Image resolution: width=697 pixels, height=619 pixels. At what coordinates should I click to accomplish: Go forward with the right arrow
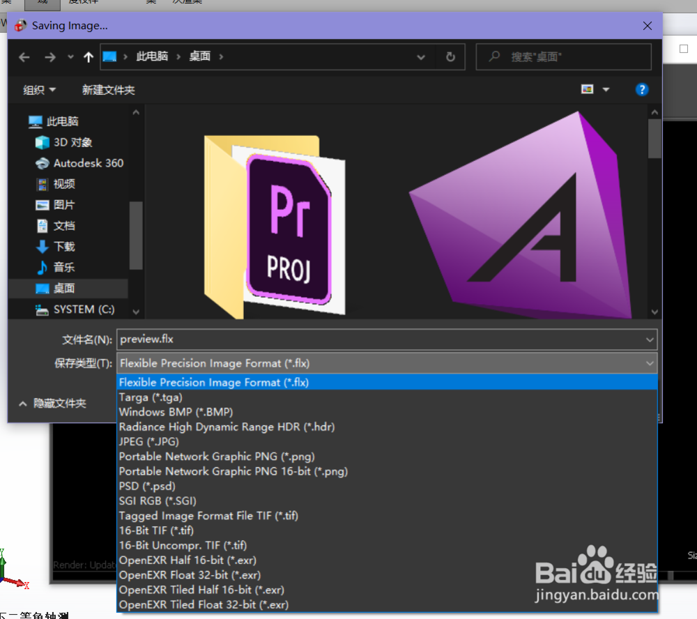(50, 57)
